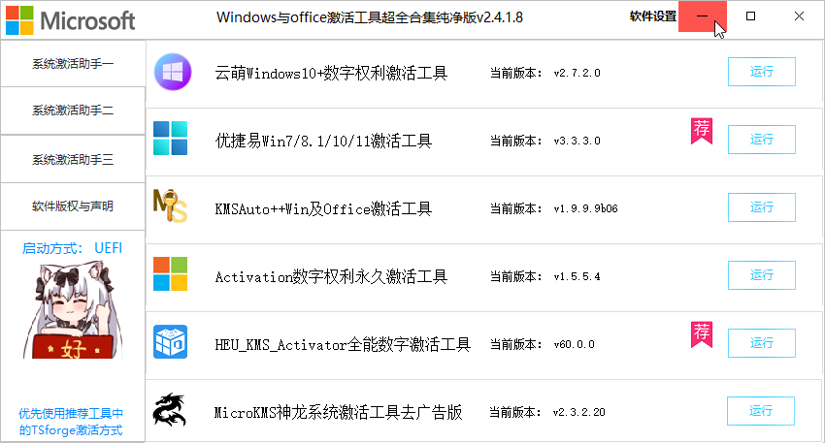Click the red 荐 badge beside 优捷易 tool
The image size is (825, 443).
pyautogui.click(x=702, y=132)
